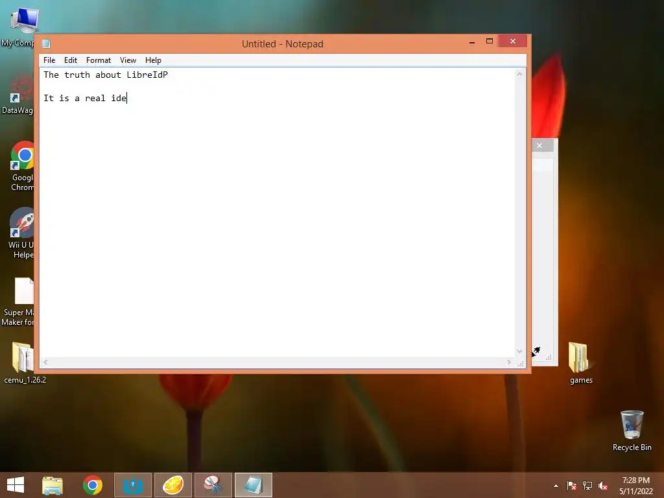The height and width of the screenshot is (498, 664).
Task: Select the games folder on desktop
Action: tap(580, 362)
